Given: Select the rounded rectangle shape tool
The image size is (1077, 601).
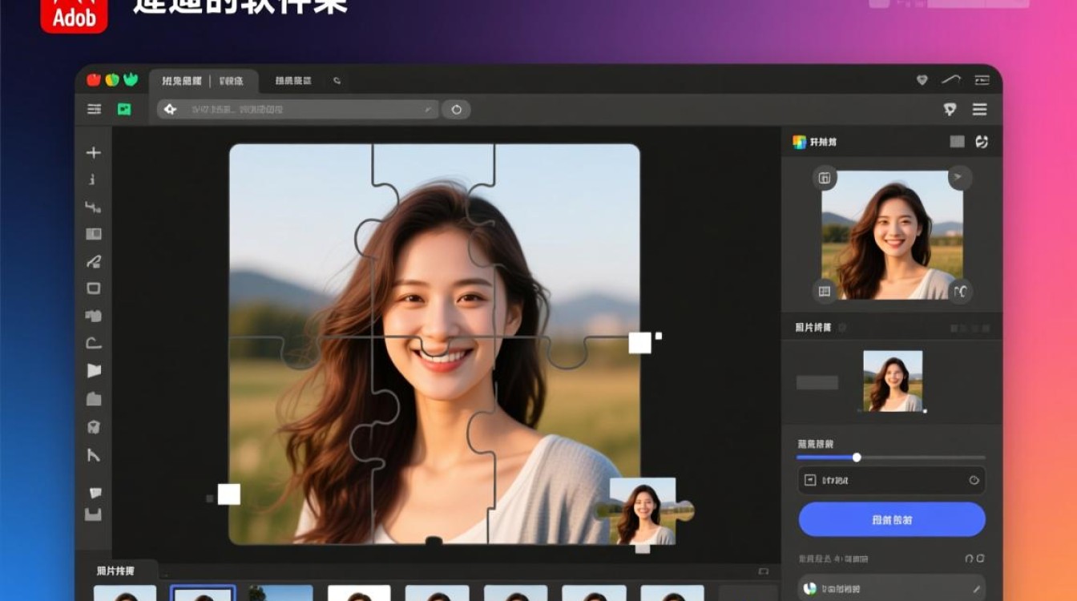Looking at the screenshot, I should [x=94, y=288].
